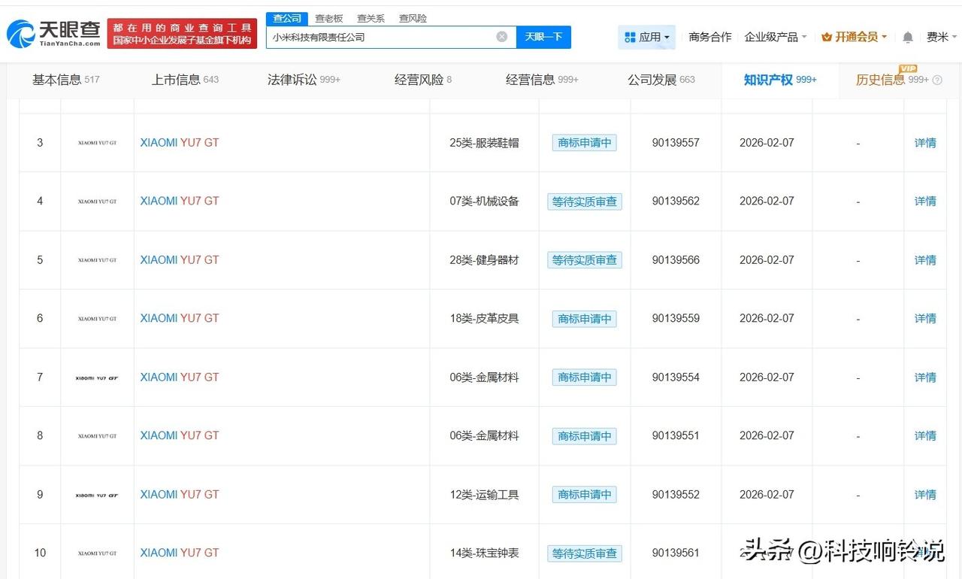This screenshot has height=579, width=962.
Task: Select the 14类-珠宝钟表 category cell
Action: pos(485,553)
